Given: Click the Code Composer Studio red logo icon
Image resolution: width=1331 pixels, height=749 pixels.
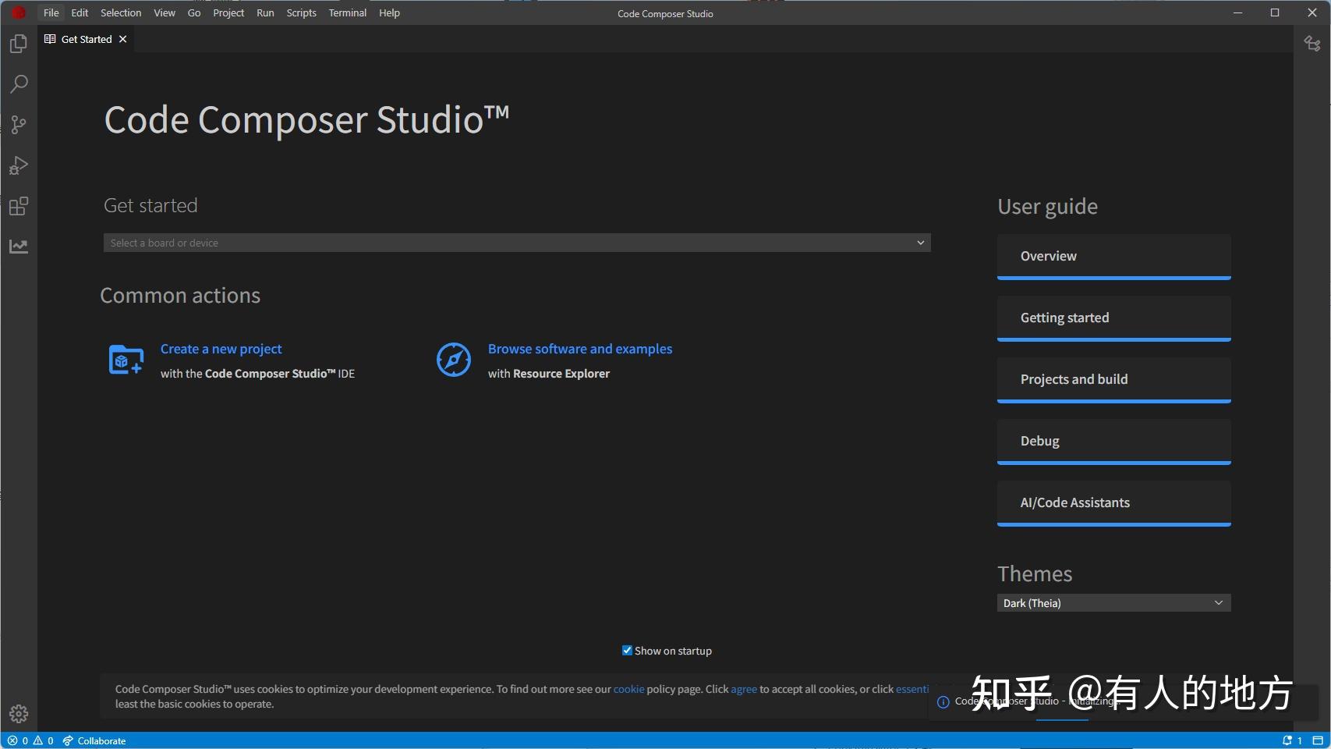Looking at the screenshot, I should [19, 12].
